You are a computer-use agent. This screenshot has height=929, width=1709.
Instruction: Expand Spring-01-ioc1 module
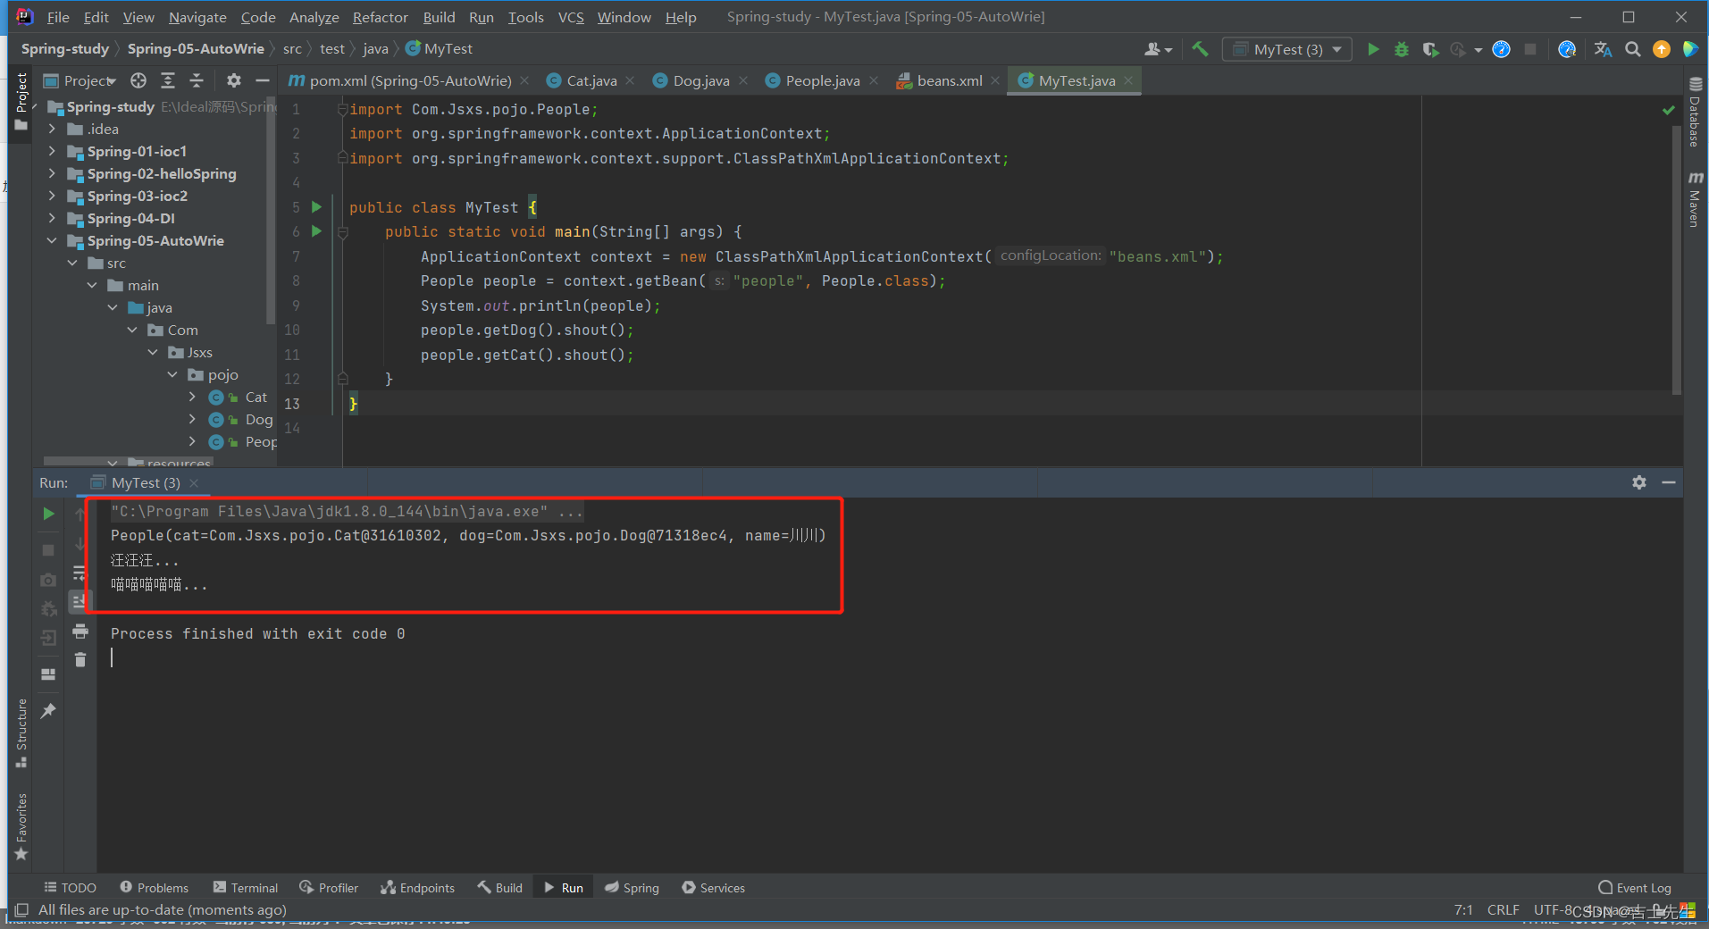click(52, 151)
